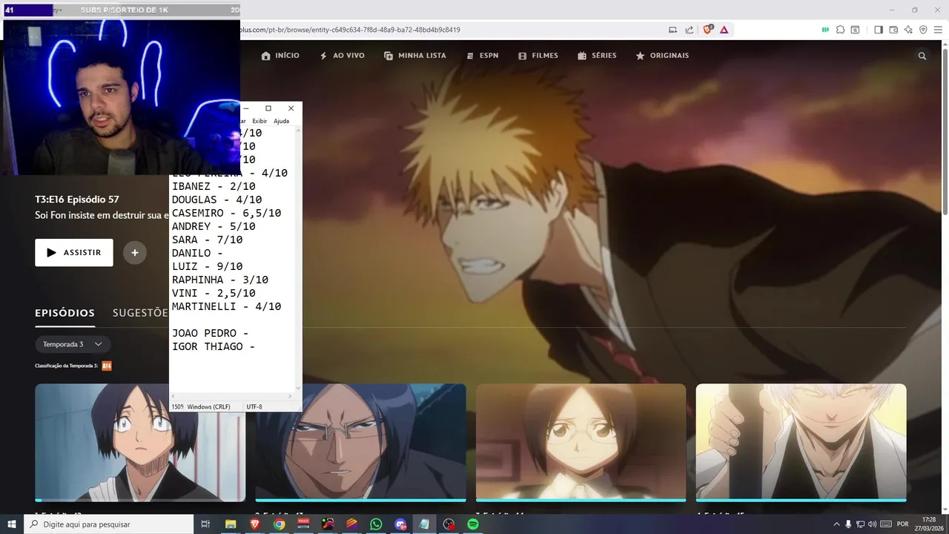This screenshot has width=949, height=534.
Task: Open Brave Shields lion icon
Action: [707, 30]
